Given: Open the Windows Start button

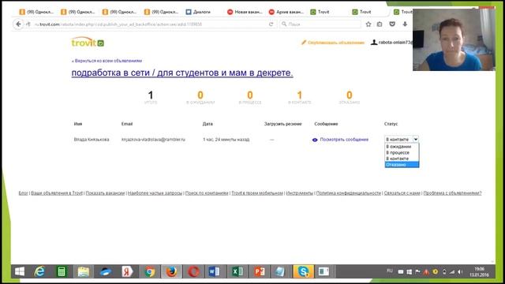Looking at the screenshot, I should (x=20, y=271).
